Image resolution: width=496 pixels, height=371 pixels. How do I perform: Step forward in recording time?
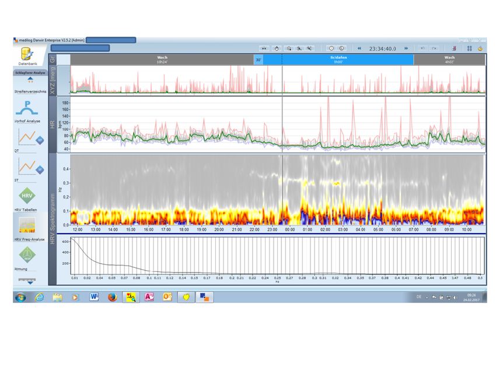click(406, 48)
